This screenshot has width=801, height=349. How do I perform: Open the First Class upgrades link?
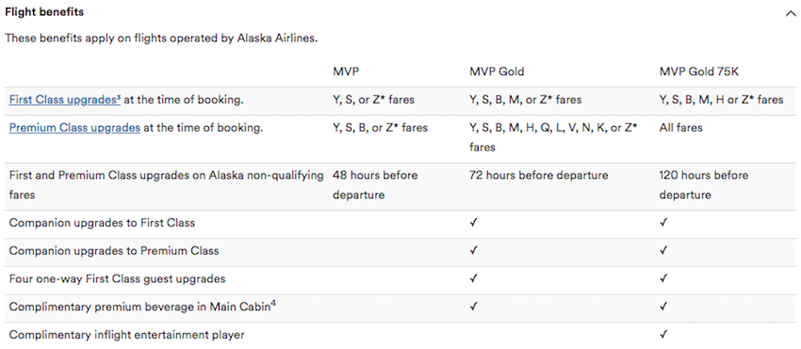tap(65, 100)
